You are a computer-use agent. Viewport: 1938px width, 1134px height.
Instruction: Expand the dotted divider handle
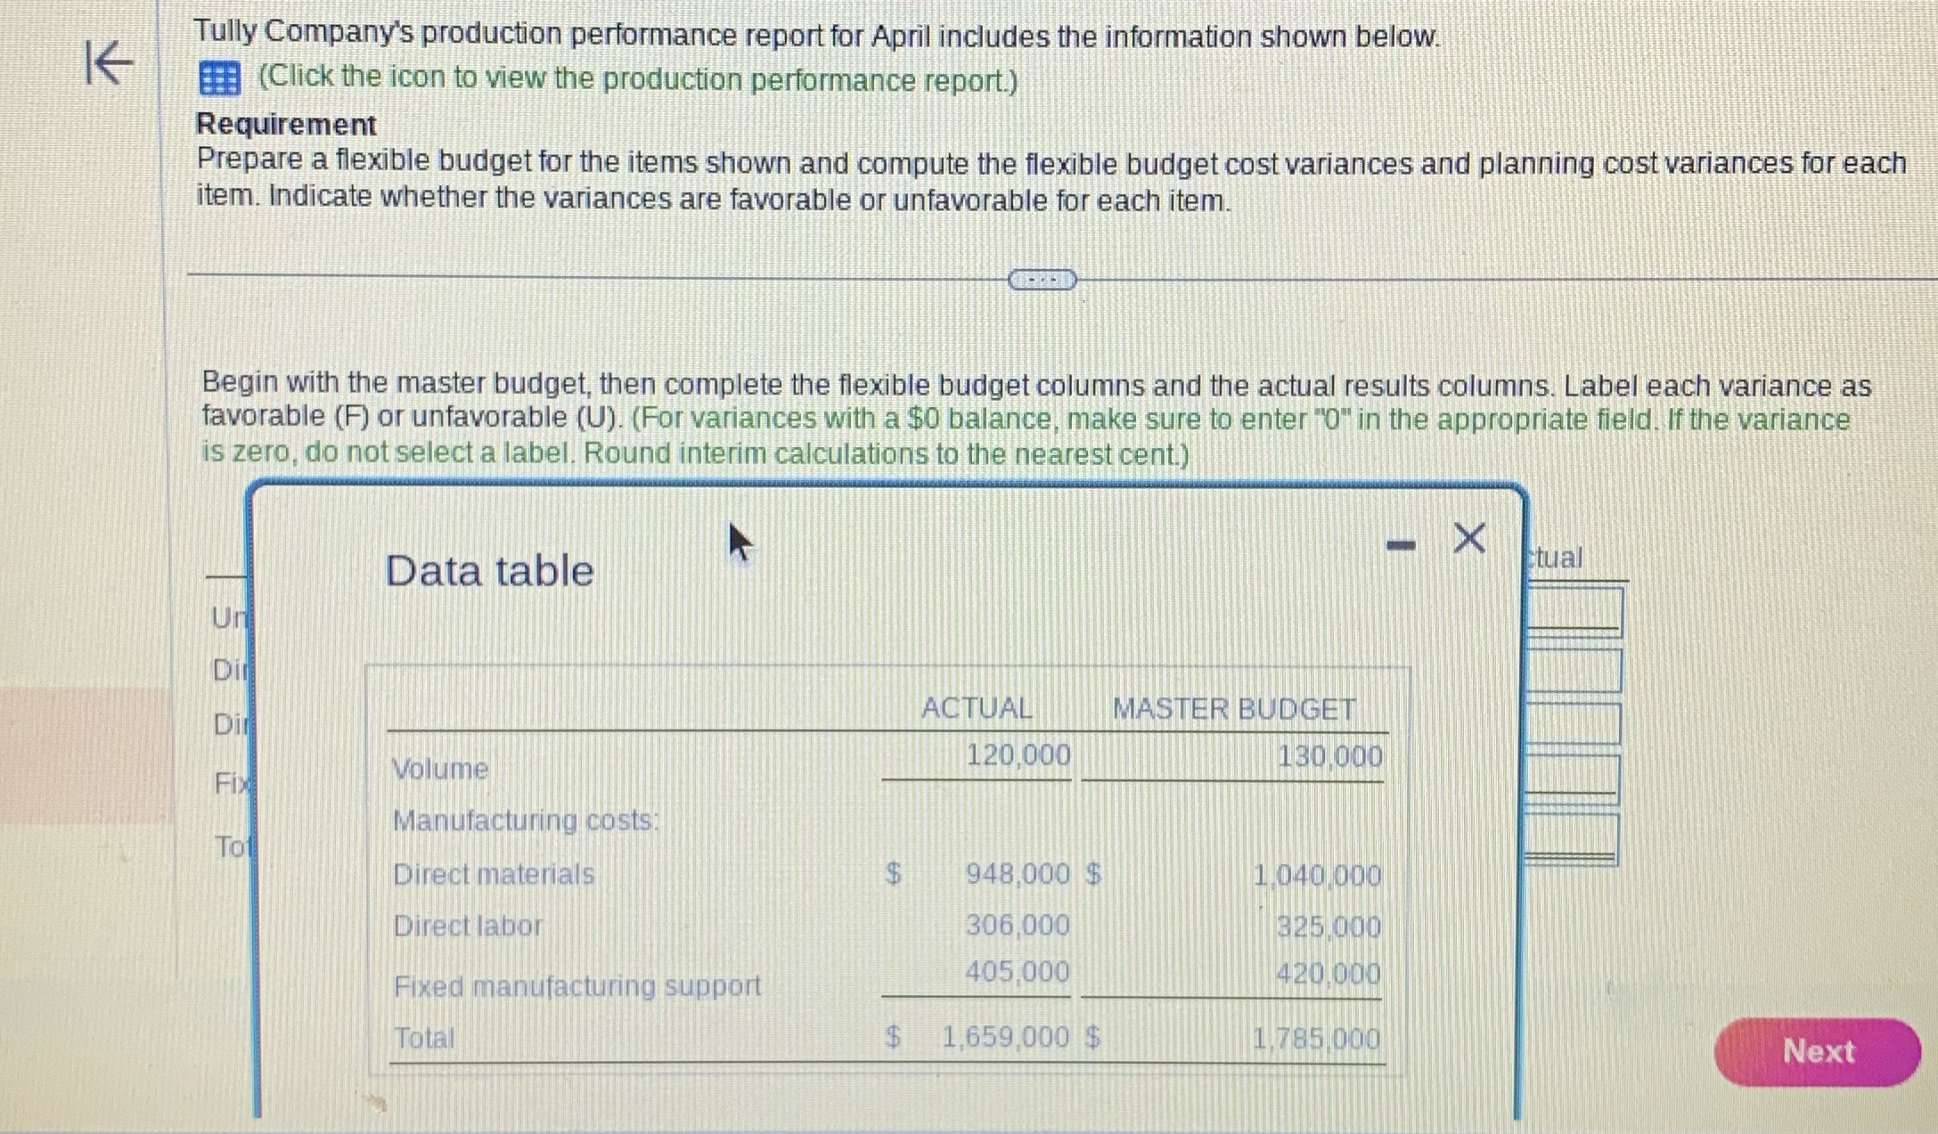click(x=1042, y=280)
